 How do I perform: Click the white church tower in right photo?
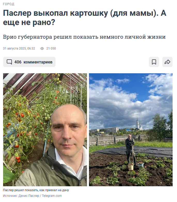coord(137,124)
